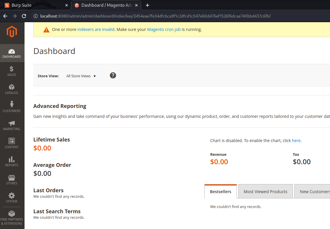Go back in browser history

click(x=5, y=16)
